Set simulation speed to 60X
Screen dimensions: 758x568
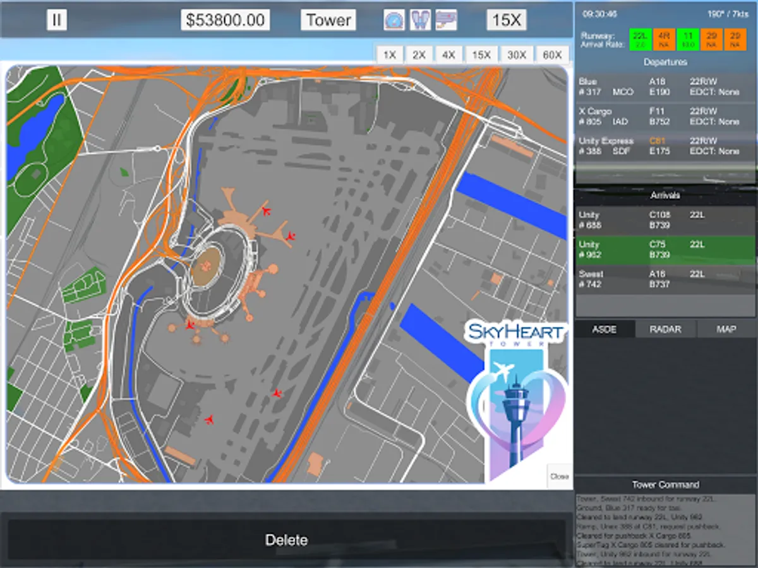point(552,55)
